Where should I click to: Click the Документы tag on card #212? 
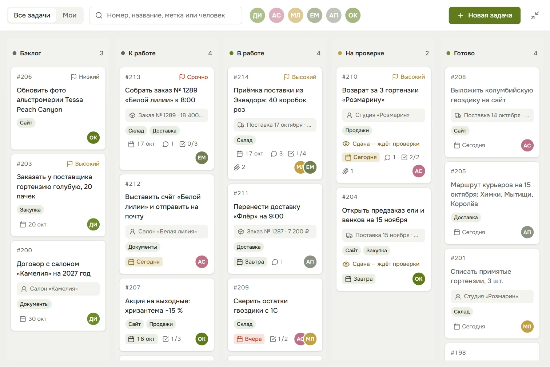[x=143, y=247]
